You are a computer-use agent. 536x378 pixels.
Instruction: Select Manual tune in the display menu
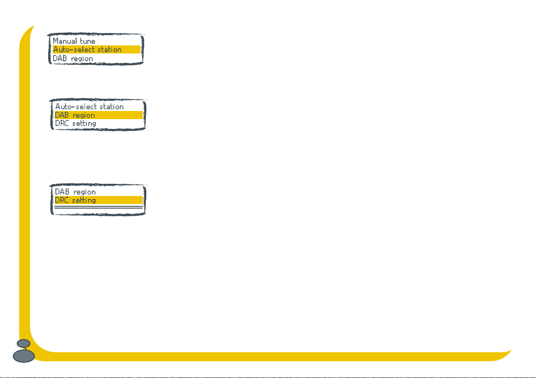74,41
